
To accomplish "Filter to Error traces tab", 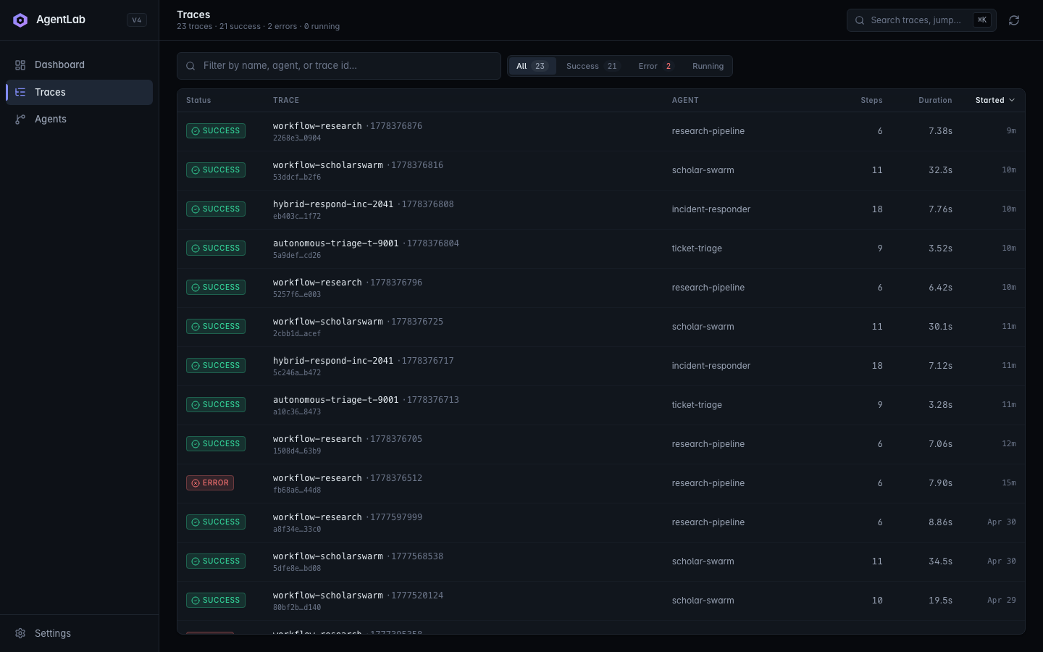I will (656, 66).
